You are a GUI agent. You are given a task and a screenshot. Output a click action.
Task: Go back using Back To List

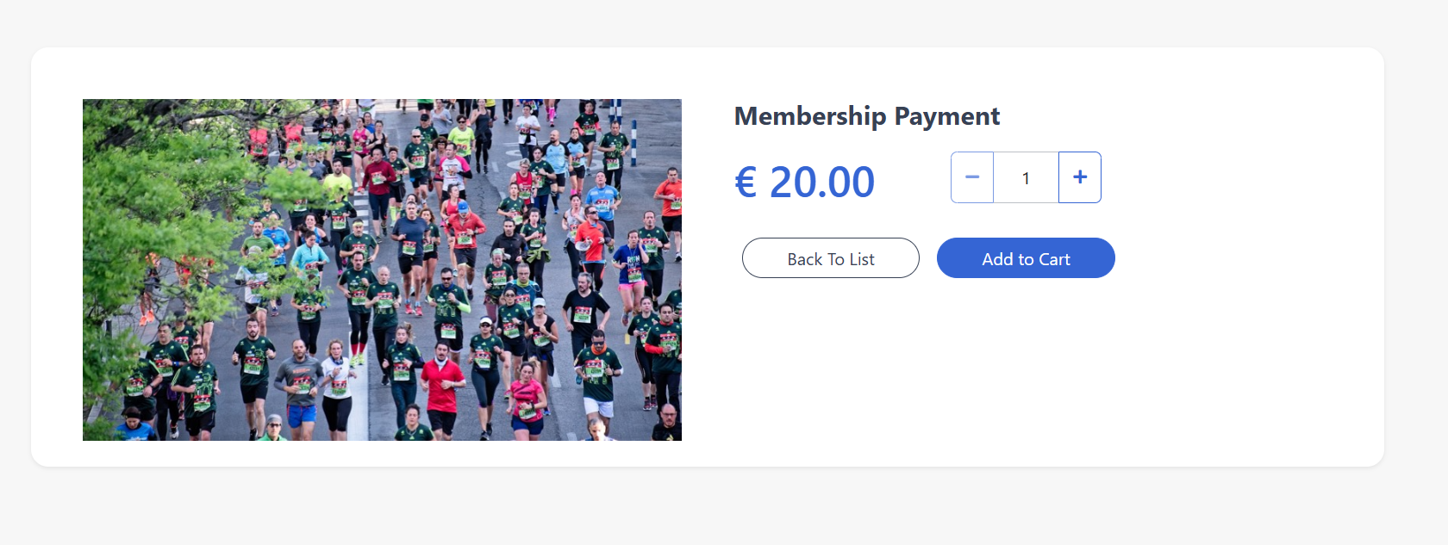click(x=830, y=258)
